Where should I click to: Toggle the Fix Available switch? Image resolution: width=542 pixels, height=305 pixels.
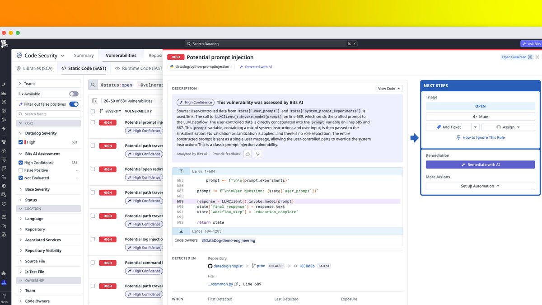coord(74,94)
